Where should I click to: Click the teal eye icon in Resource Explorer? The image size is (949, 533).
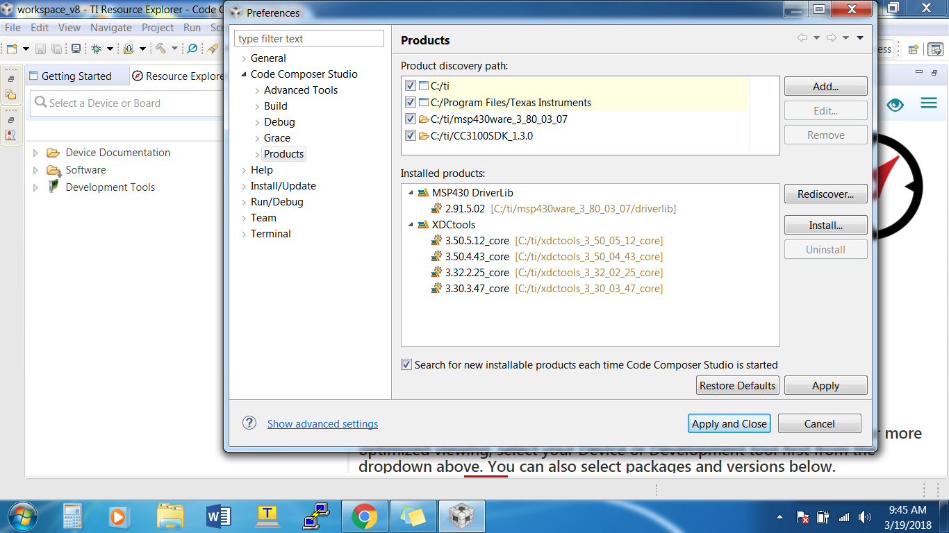coord(895,104)
